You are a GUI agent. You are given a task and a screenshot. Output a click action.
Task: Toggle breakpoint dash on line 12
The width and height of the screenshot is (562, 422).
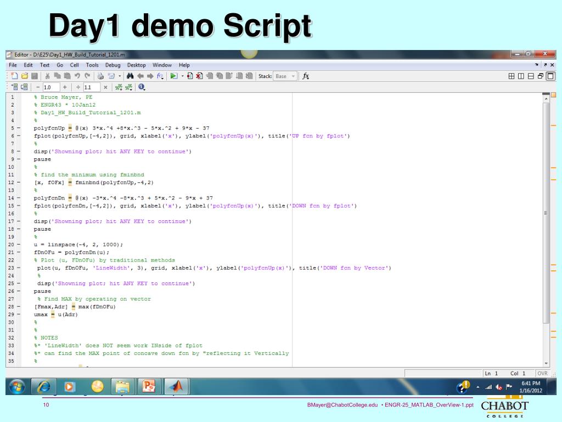pos(19,182)
